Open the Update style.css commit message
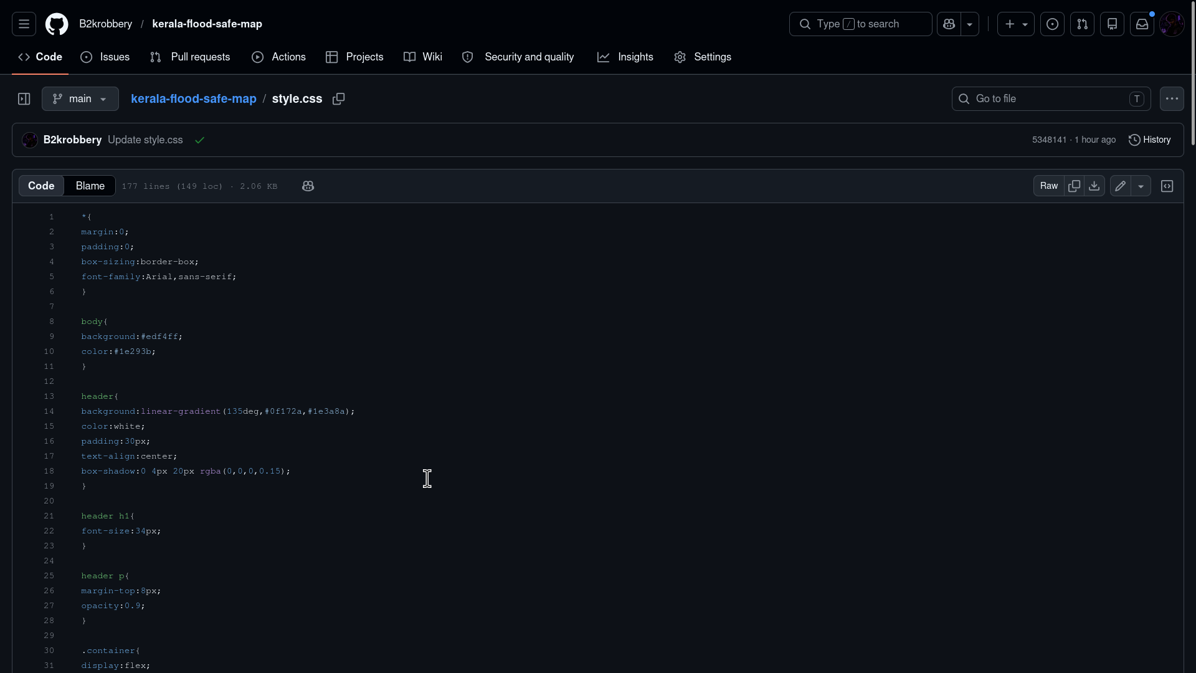The width and height of the screenshot is (1196, 673). pyautogui.click(x=145, y=140)
